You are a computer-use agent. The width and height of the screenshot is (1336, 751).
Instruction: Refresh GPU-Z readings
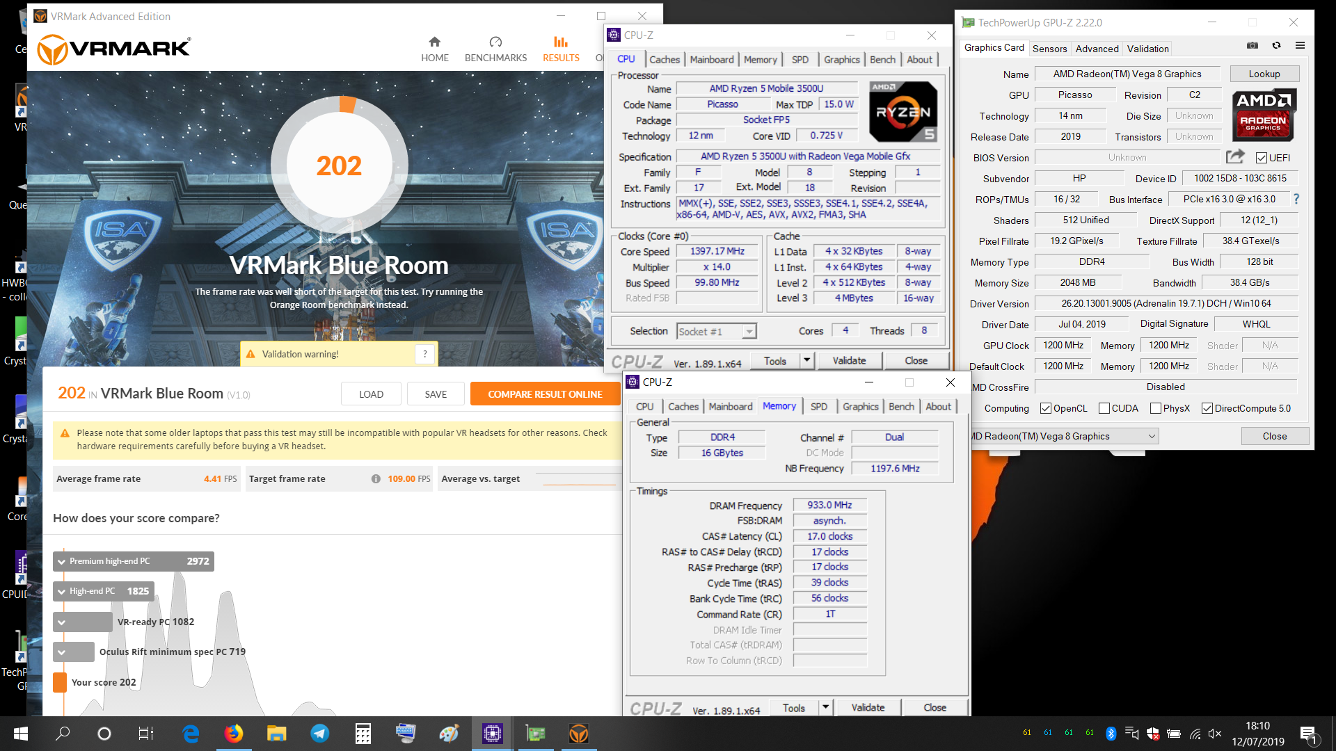click(1276, 46)
